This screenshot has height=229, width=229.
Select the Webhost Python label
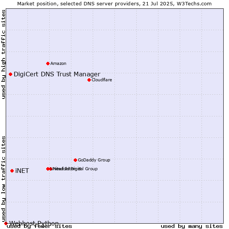pos(34,223)
